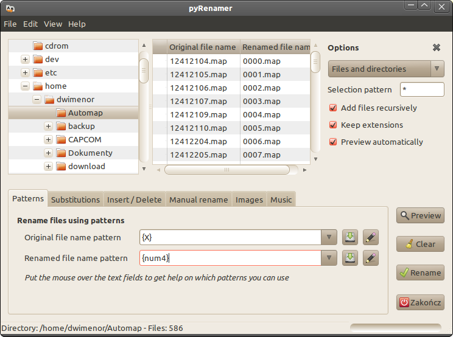
Task: Edit the original file name patterns list
Action: pyautogui.click(x=371, y=237)
